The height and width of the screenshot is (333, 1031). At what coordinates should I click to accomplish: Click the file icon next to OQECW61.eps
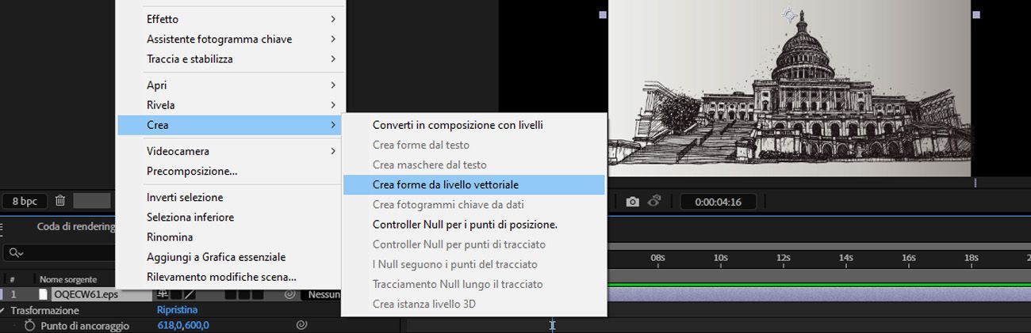(44, 294)
